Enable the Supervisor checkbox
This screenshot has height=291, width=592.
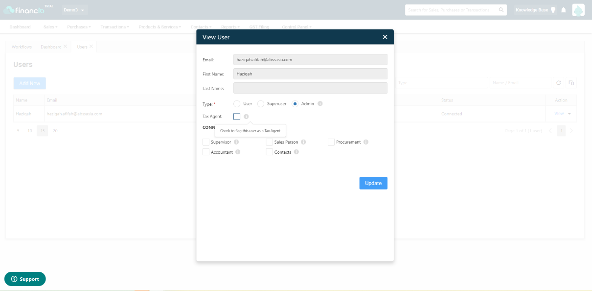point(206,142)
